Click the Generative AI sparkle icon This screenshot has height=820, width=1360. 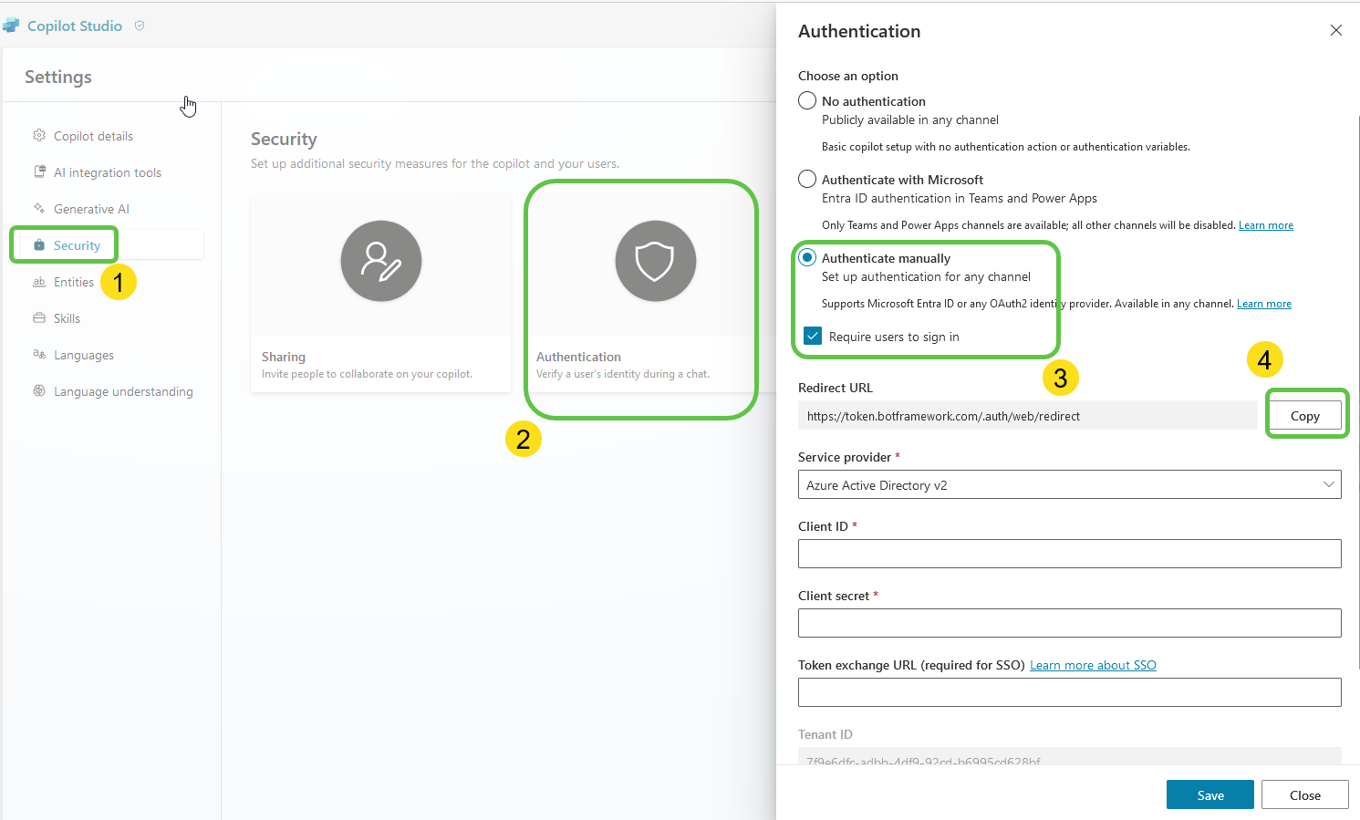coord(39,208)
